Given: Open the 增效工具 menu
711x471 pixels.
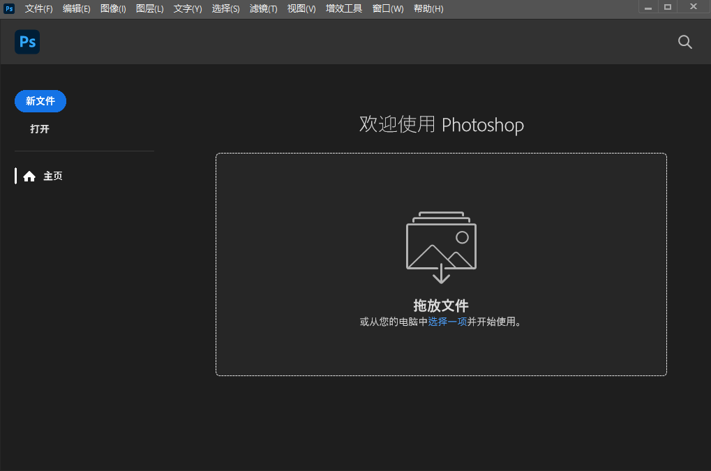Looking at the screenshot, I should pyautogui.click(x=343, y=8).
